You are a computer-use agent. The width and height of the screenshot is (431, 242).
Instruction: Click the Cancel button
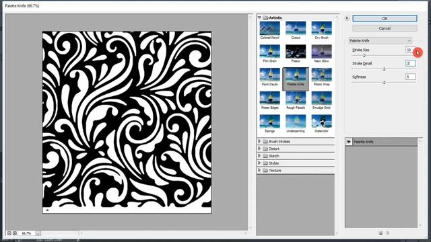coord(385,28)
